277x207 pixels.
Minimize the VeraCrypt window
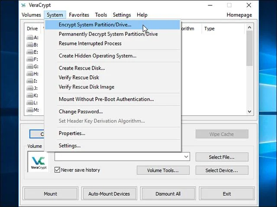click(210, 5)
